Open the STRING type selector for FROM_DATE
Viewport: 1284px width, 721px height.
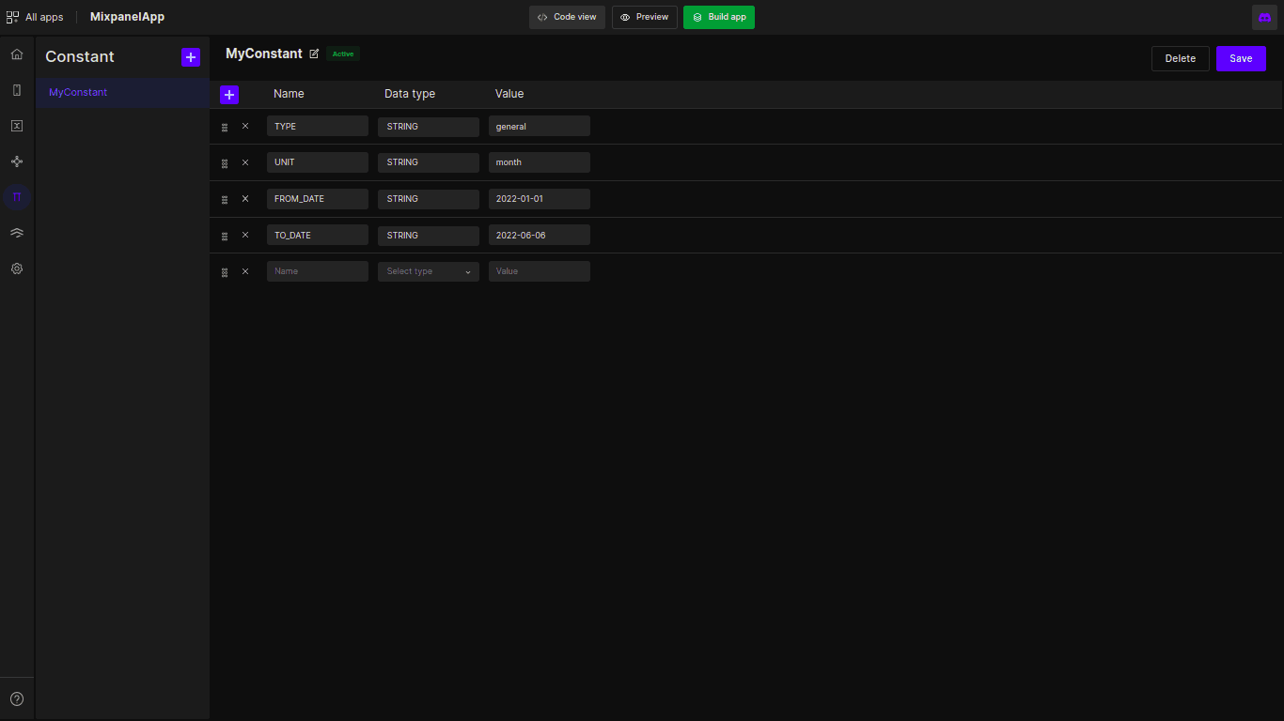coord(428,198)
